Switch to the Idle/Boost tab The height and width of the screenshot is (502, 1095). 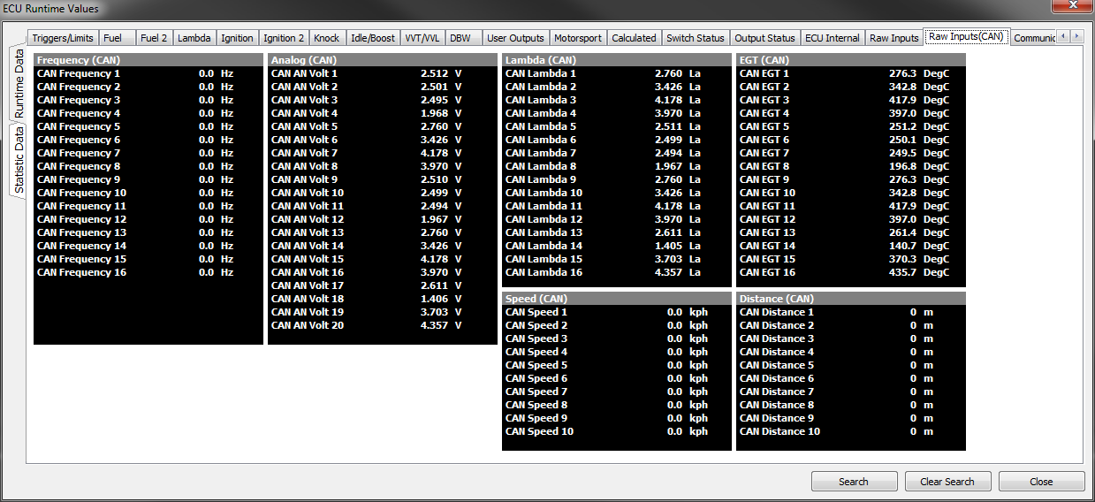[x=372, y=38]
